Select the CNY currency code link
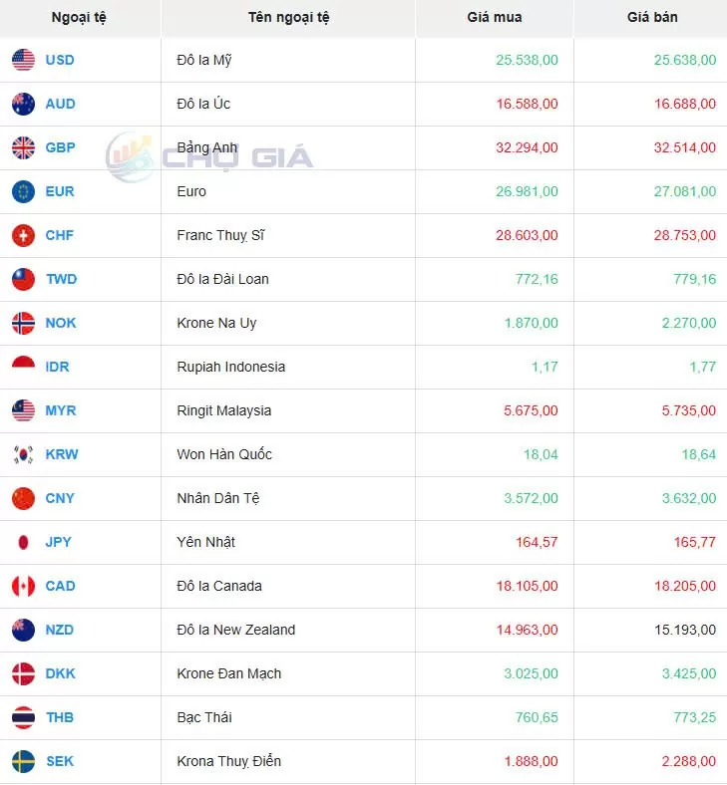Image resolution: width=727 pixels, height=785 pixels. tap(60, 498)
